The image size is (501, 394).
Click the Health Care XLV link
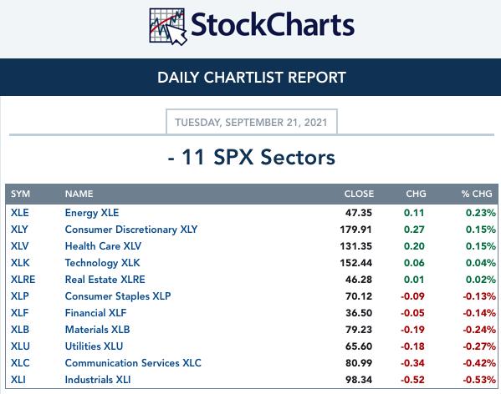(103, 246)
